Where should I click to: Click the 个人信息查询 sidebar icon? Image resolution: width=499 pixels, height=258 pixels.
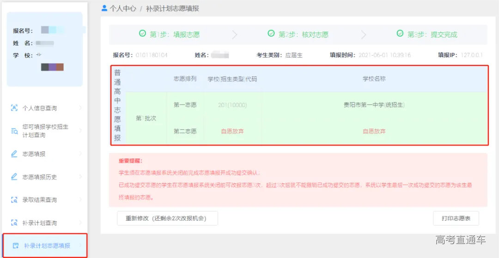pos(14,108)
